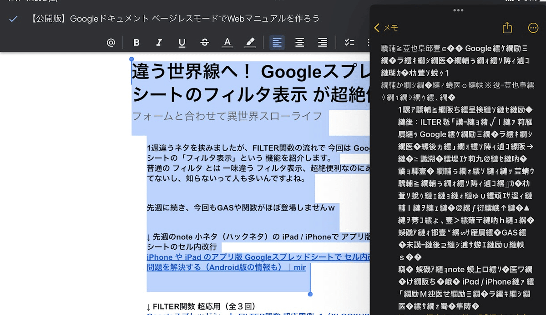Click subtitle 'フォームと合わせて異世界スローライフ'

tap(227, 116)
